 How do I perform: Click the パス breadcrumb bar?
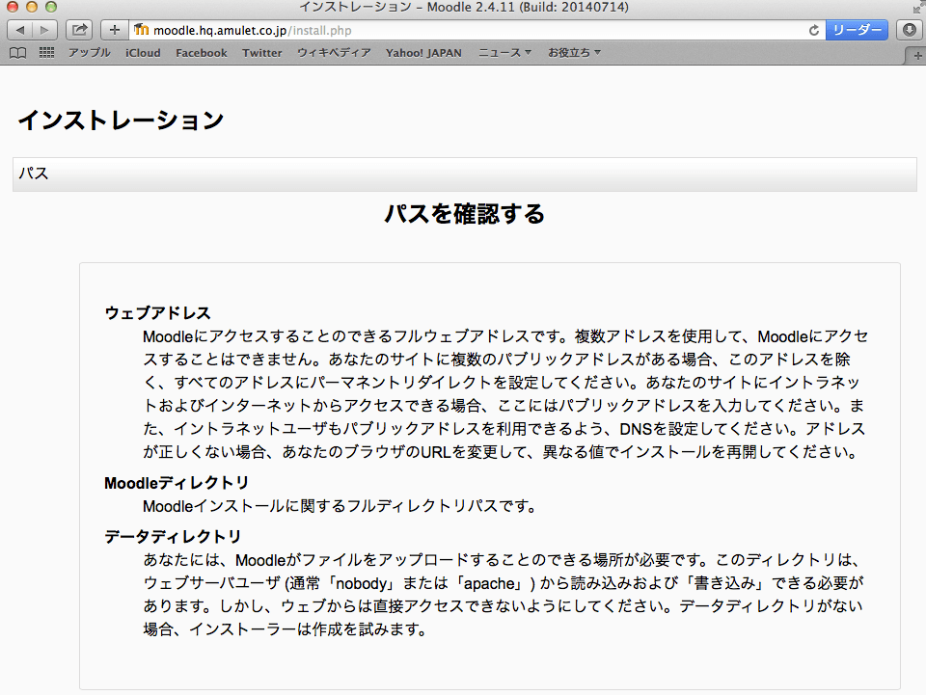click(465, 174)
